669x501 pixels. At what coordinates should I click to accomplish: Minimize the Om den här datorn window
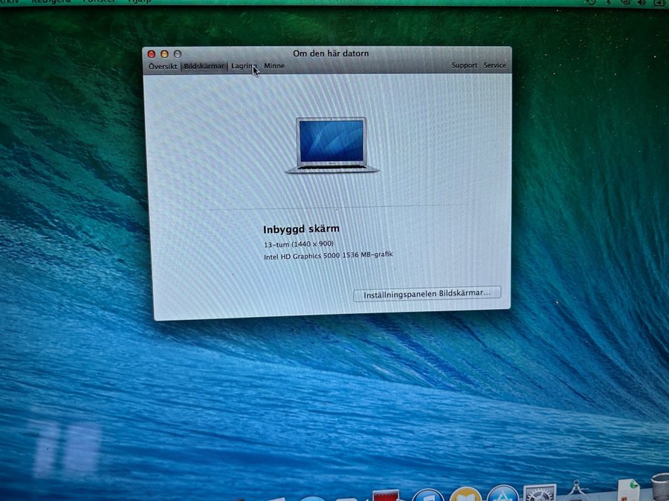164,54
